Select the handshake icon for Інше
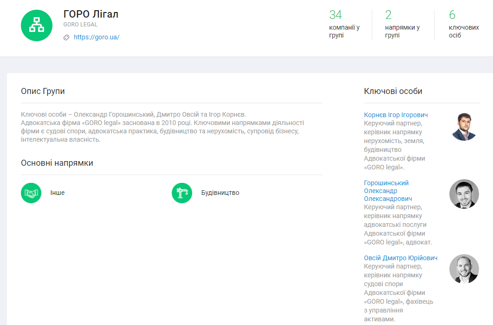 [31, 193]
